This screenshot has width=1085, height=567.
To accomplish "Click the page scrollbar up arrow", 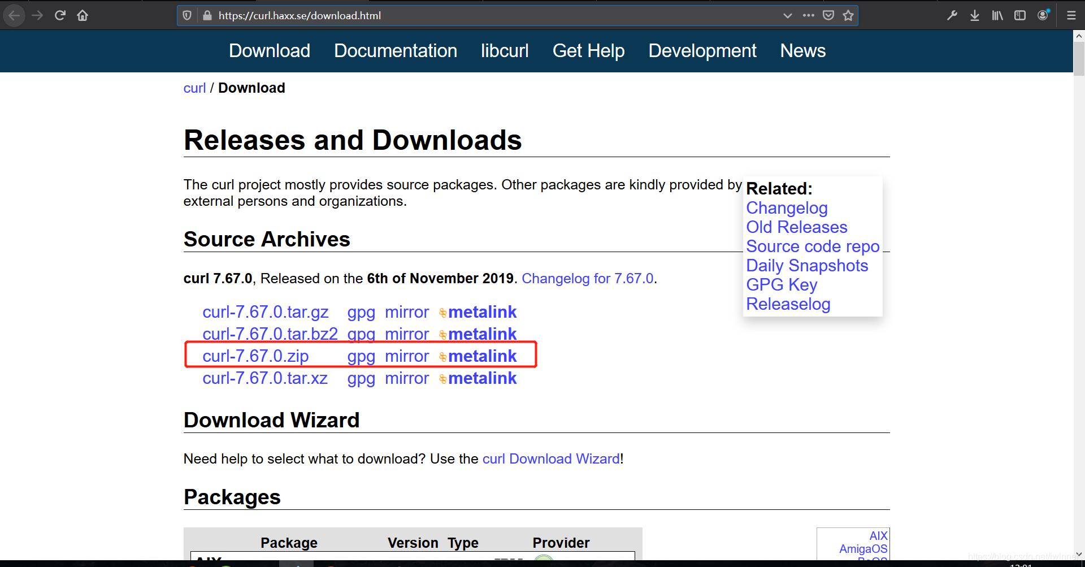I will [1079, 36].
